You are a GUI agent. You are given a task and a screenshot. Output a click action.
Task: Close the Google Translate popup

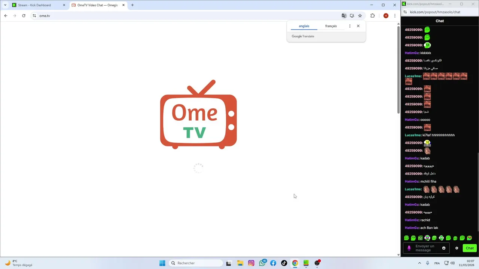point(358,26)
